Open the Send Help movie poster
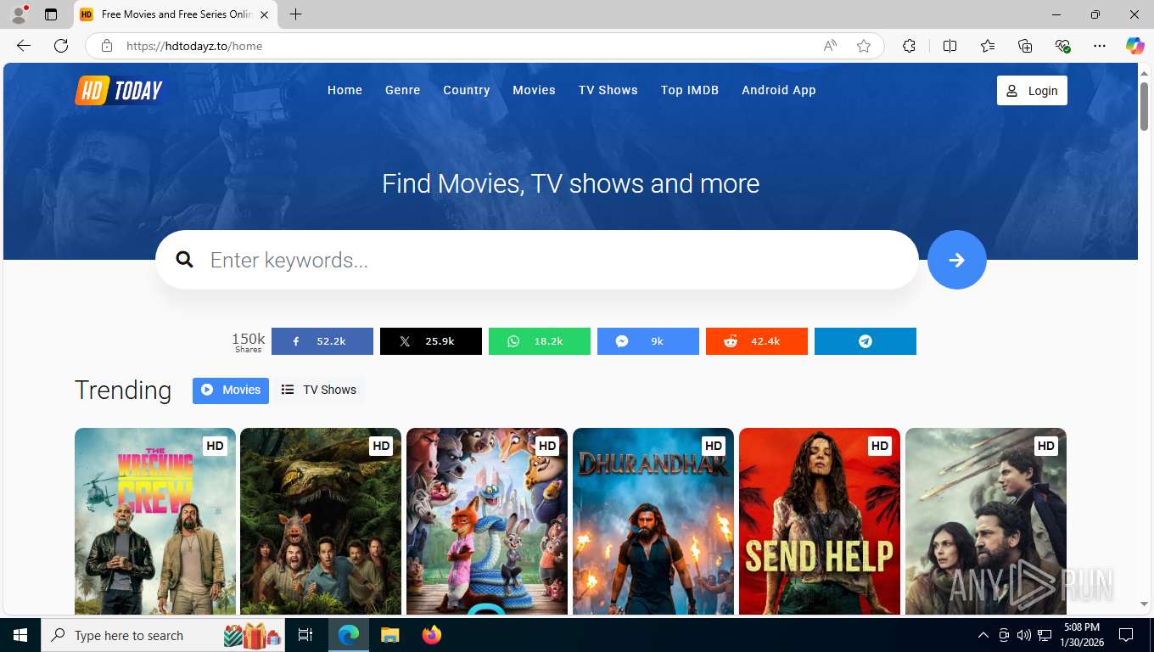1154x652 pixels. 820,521
